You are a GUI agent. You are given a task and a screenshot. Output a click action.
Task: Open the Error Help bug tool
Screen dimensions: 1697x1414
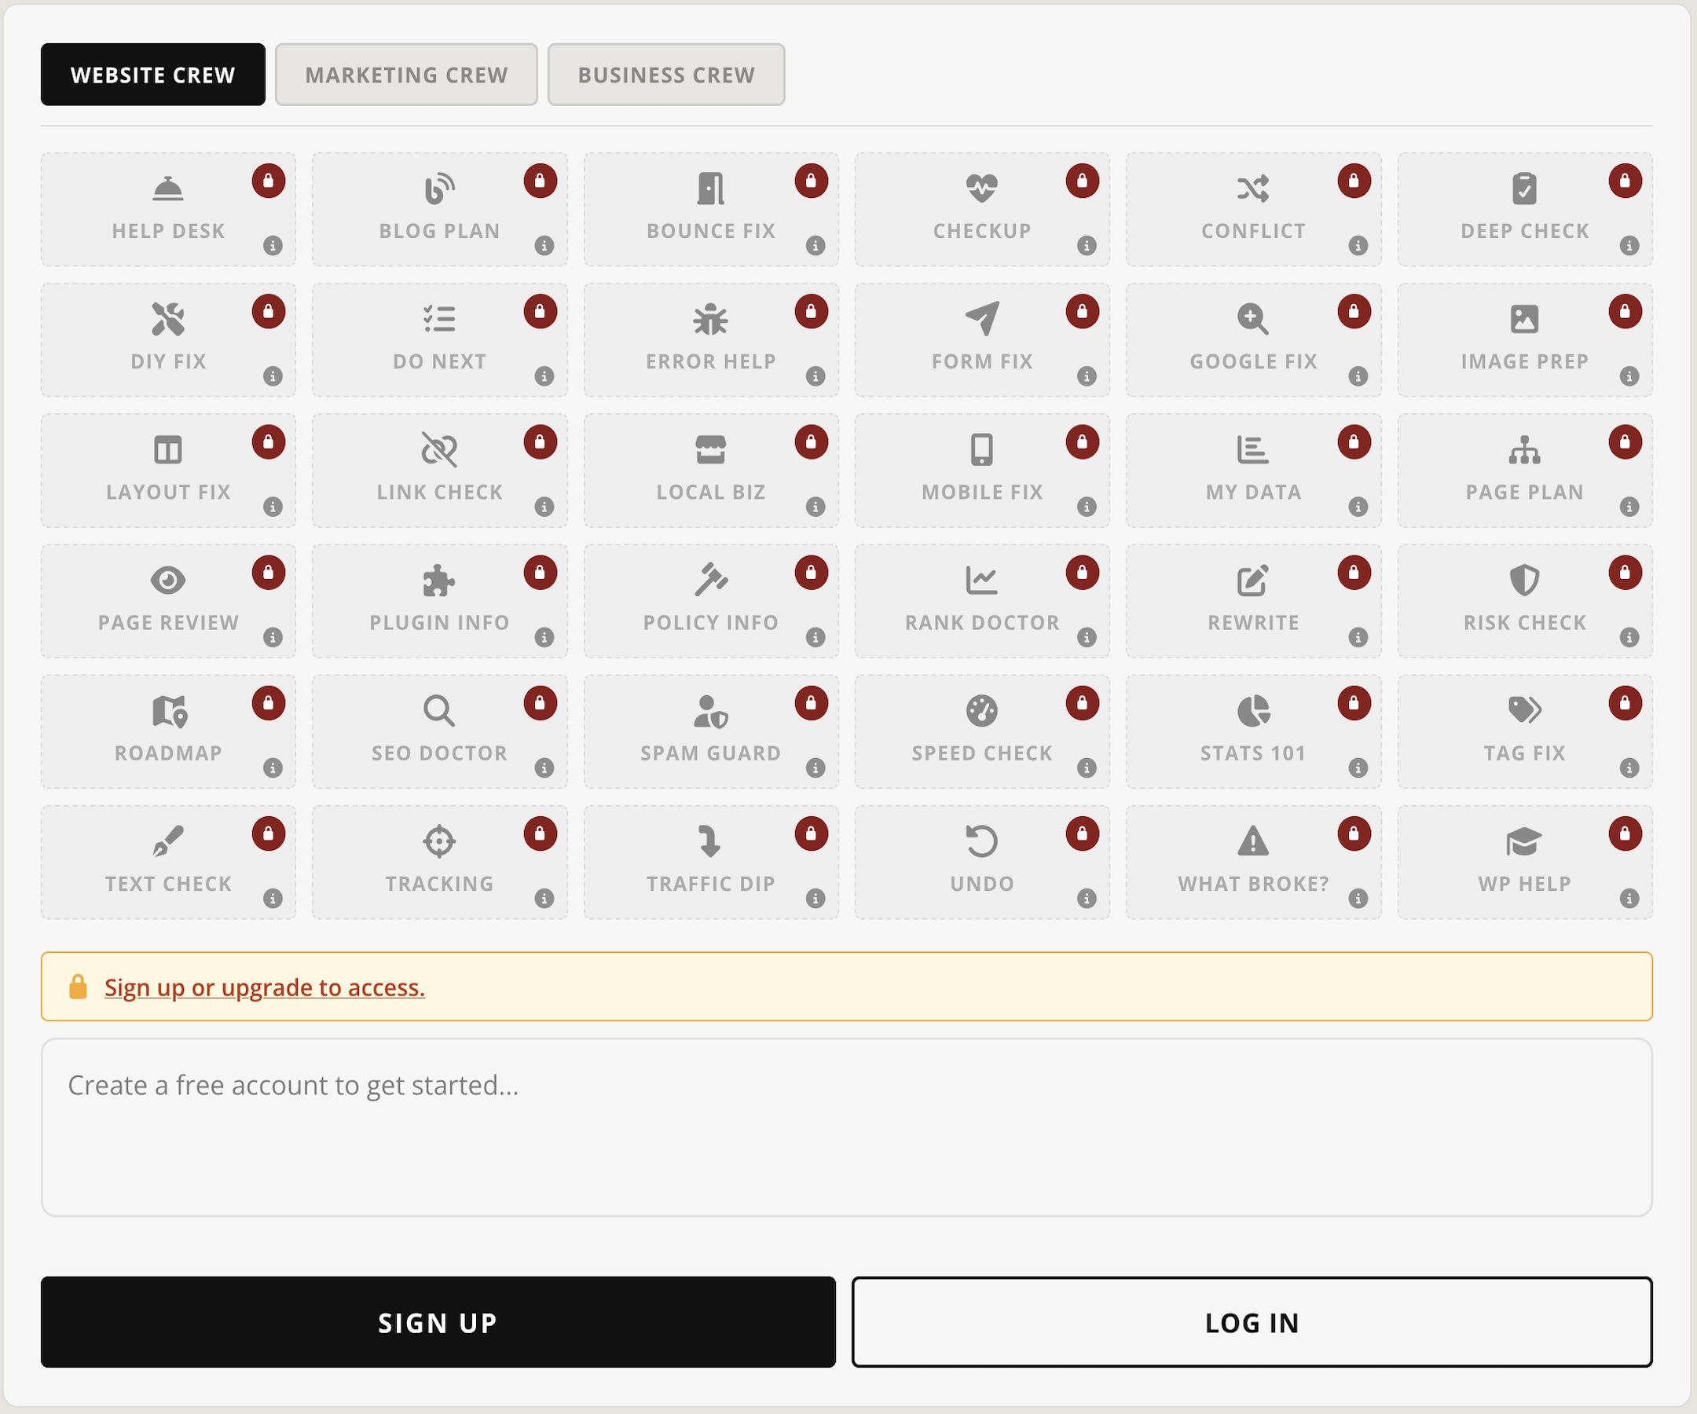pos(710,340)
